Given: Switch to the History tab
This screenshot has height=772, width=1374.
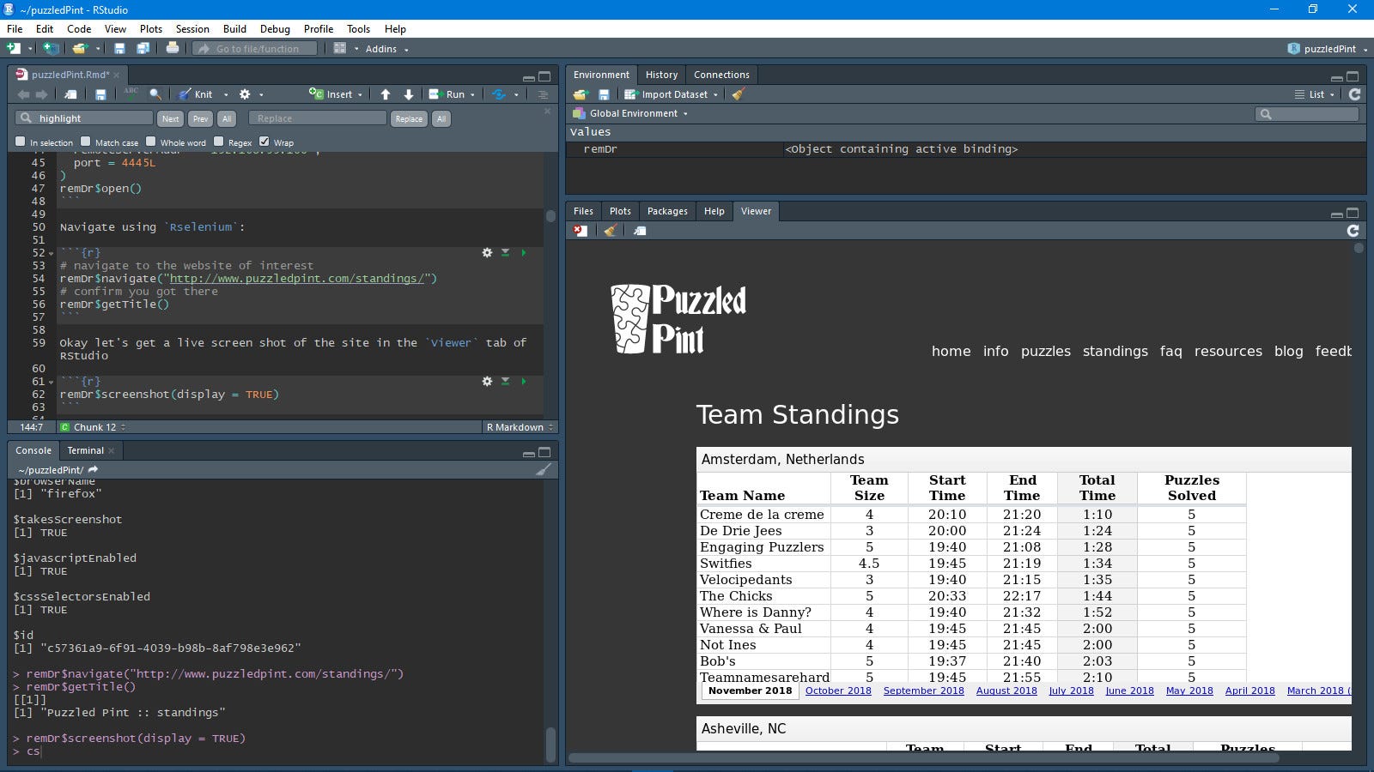Looking at the screenshot, I should click(x=661, y=75).
